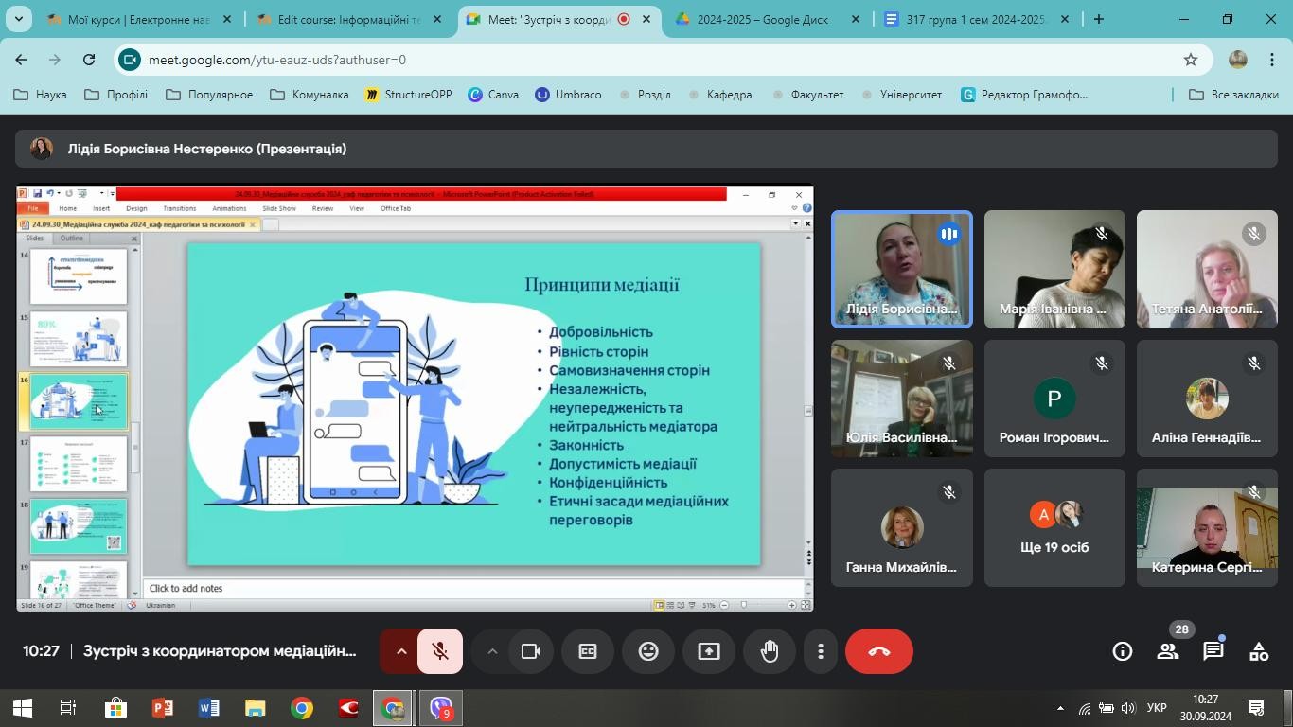This screenshot has height=727, width=1293.
Task: Open the more options three-dot menu
Action: click(x=821, y=651)
